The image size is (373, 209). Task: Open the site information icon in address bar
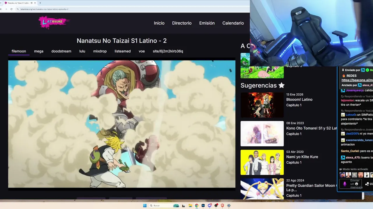17,9
